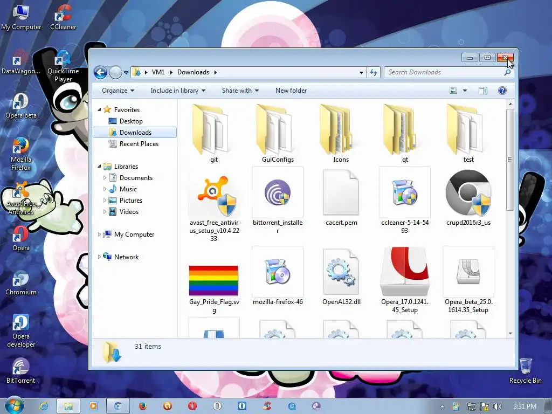Open the Icons folder
Image resolution: width=552 pixels, height=414 pixels.
(x=341, y=134)
